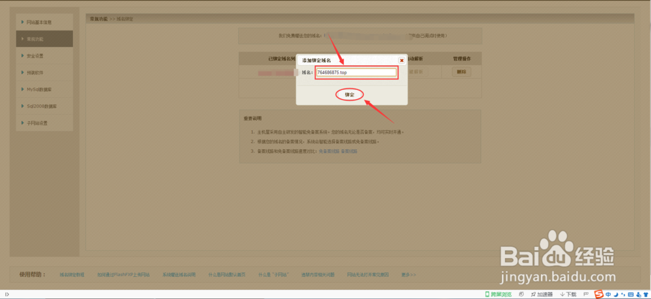Expand the 安全设置 sidebar item
The image size is (651, 299).
[44, 55]
